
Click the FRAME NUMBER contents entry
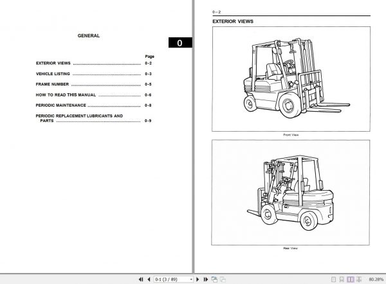tap(93, 84)
